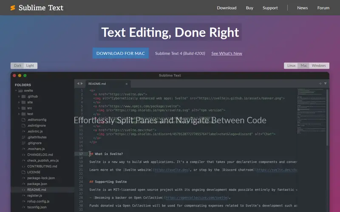Expand the .github folder
Screen dimensions: 340x212
19,97
